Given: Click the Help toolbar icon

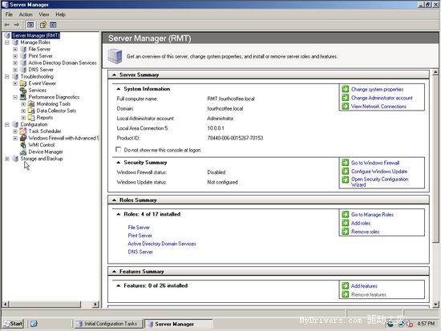Looking at the screenshot, I should coord(43,25).
